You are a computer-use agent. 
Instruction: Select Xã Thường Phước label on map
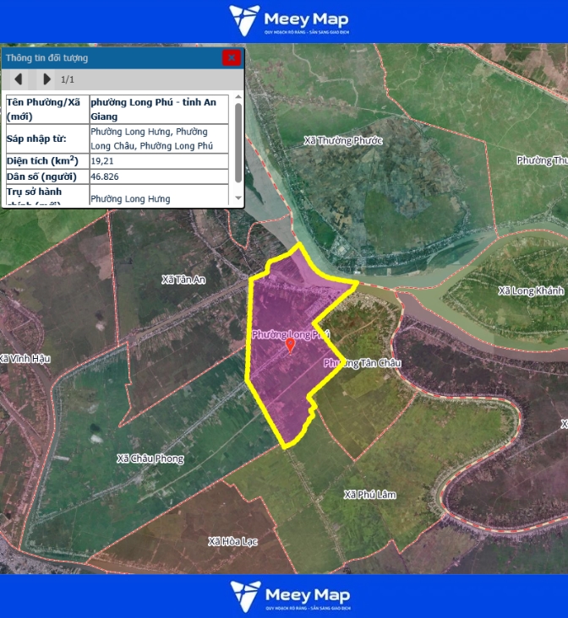coord(343,141)
